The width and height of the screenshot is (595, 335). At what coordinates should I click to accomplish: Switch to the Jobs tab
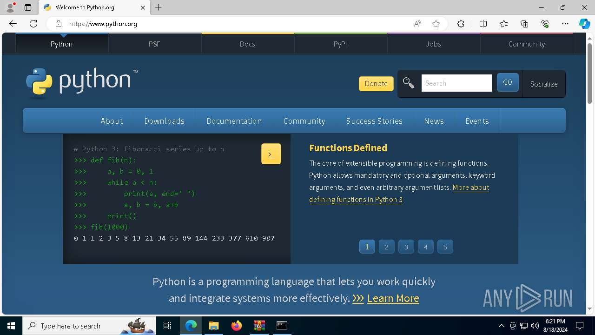click(x=433, y=44)
